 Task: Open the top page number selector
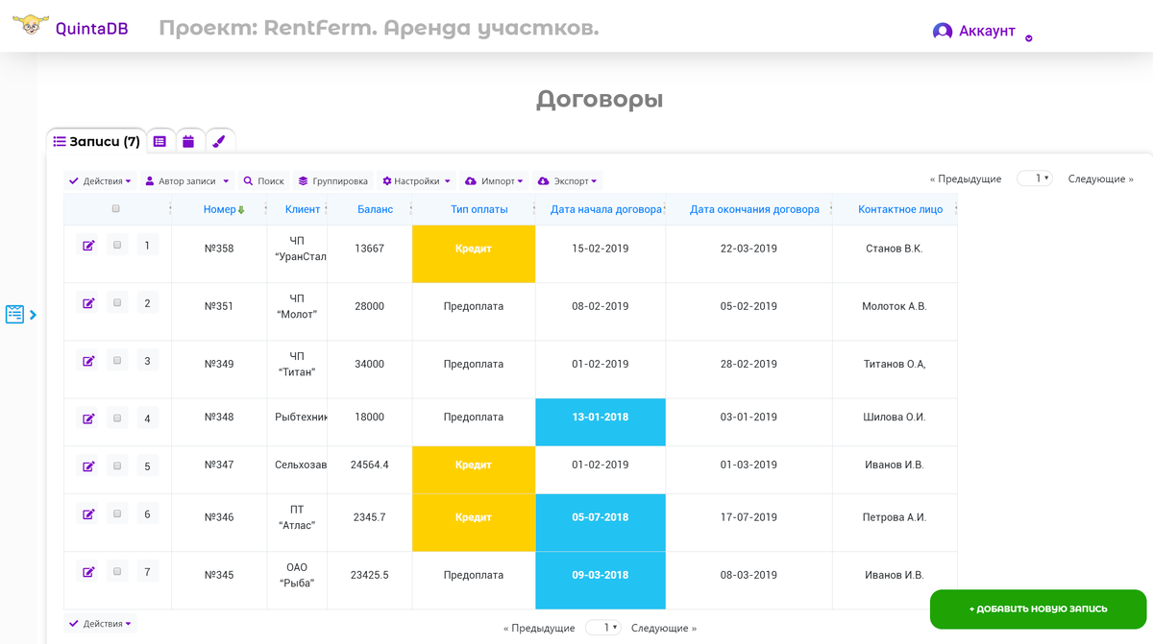point(1035,179)
